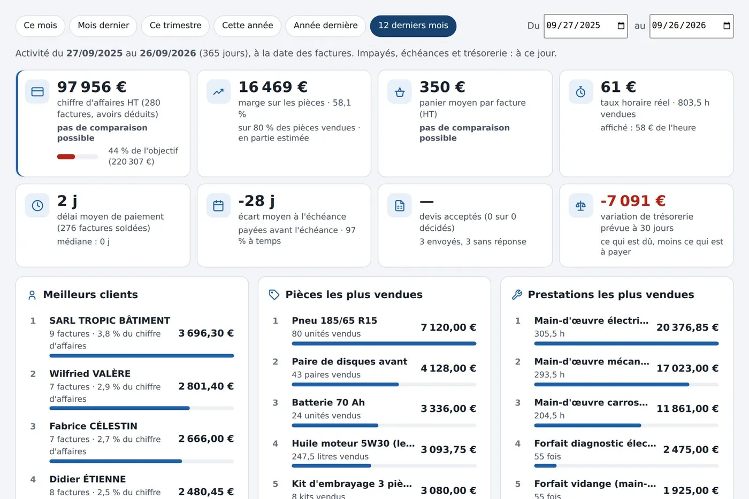Select the Mois dernier period filter
The width and height of the screenshot is (749, 499).
pyautogui.click(x=103, y=26)
